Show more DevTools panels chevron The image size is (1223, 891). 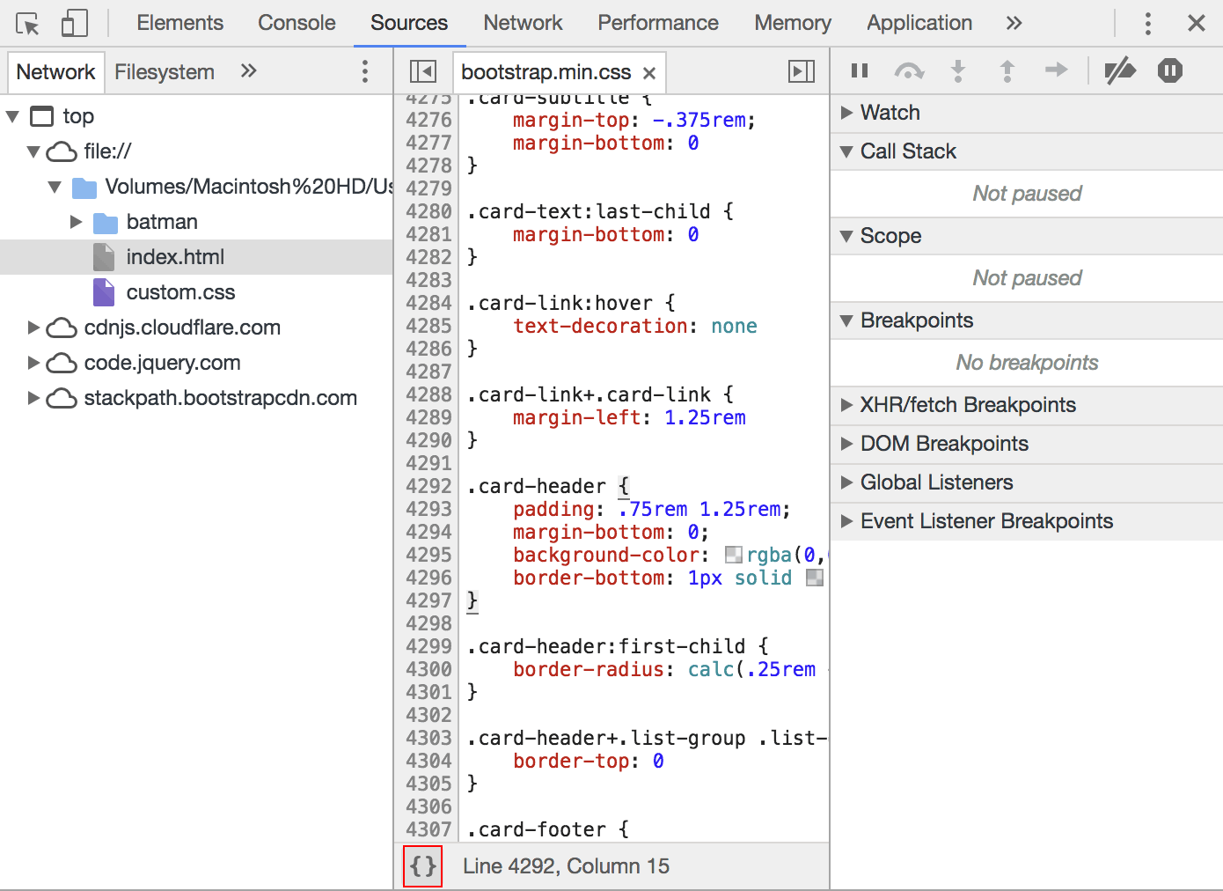click(1014, 23)
